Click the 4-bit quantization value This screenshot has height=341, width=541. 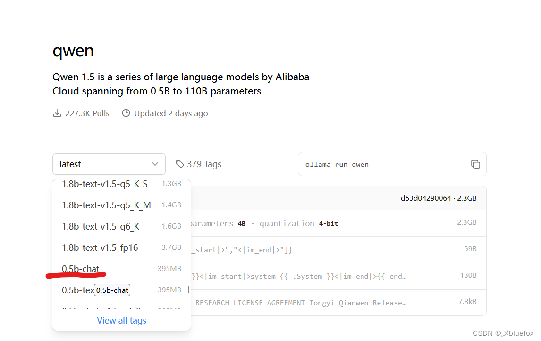tap(329, 224)
